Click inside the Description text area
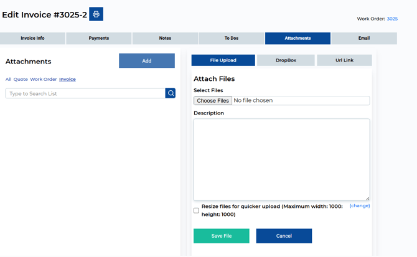The image size is (417, 257). click(x=281, y=159)
